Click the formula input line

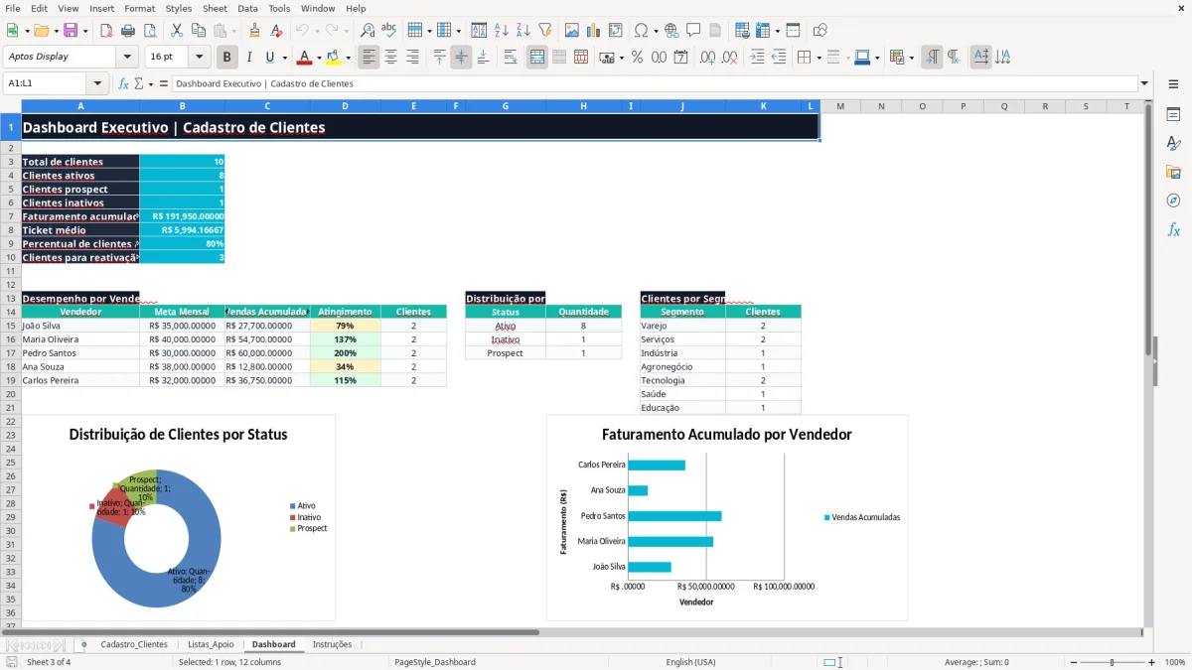(x=654, y=84)
